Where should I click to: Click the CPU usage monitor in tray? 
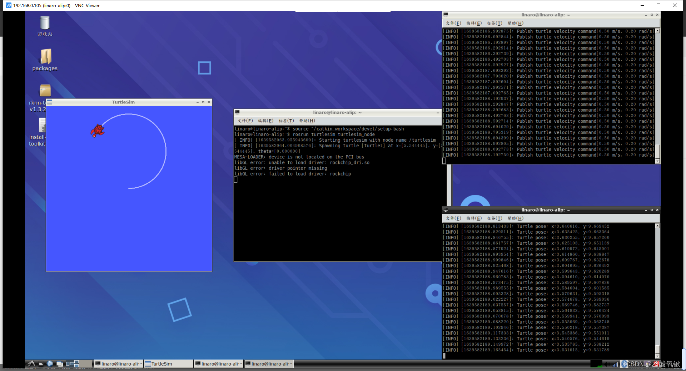tap(596, 364)
